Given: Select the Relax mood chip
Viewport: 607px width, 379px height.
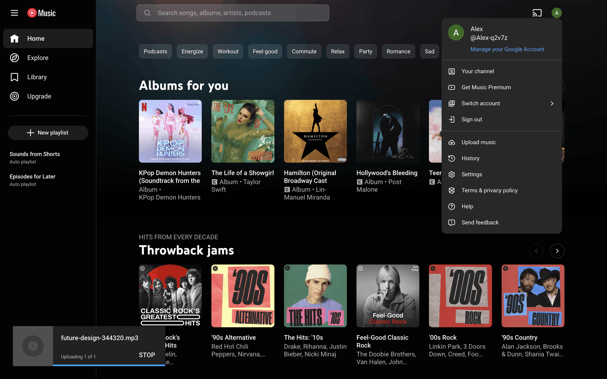Looking at the screenshot, I should pos(338,51).
